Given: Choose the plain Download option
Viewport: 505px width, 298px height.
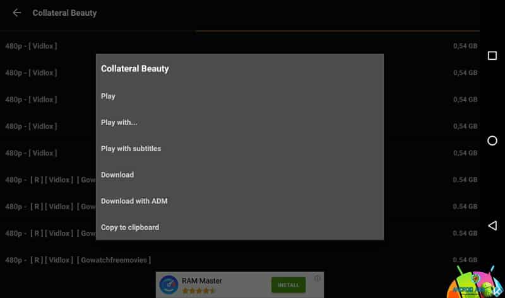Looking at the screenshot, I should tap(117, 175).
